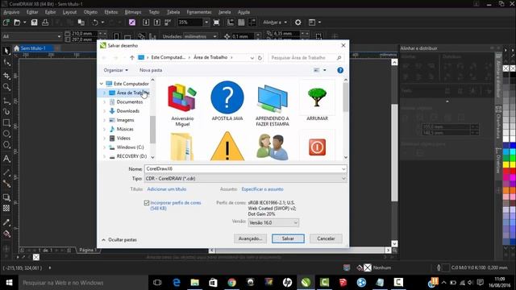Click the Import toolbar icon
Viewport: 516px width, 290px height.
[146, 23]
